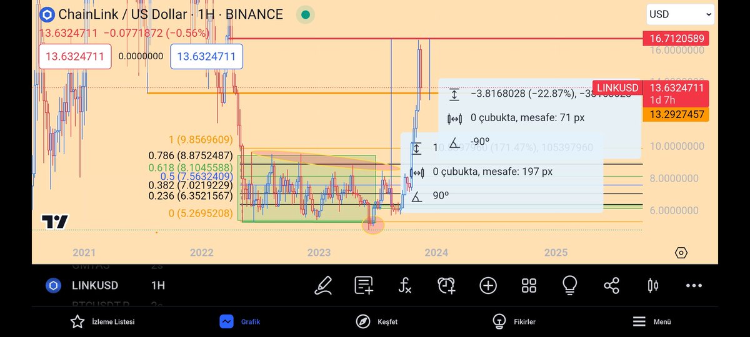Image resolution: width=750 pixels, height=337 pixels.
Task: Share the chart using the share icon
Action: (611, 286)
